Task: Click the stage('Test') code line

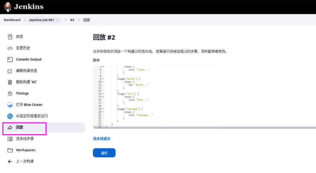Action: (x=128, y=94)
